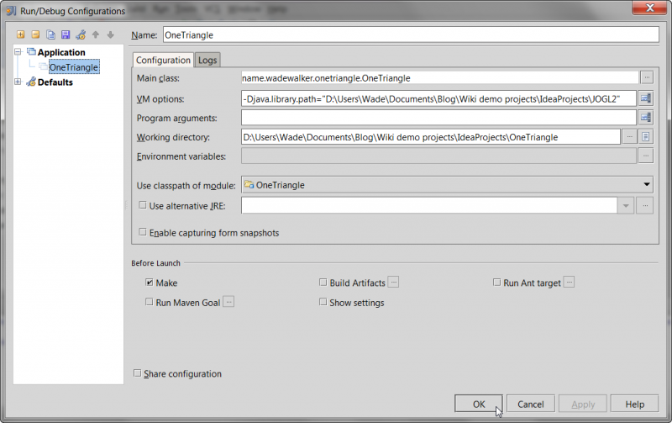
Task: Browse for Main class ellipsis button
Action: coord(647,77)
